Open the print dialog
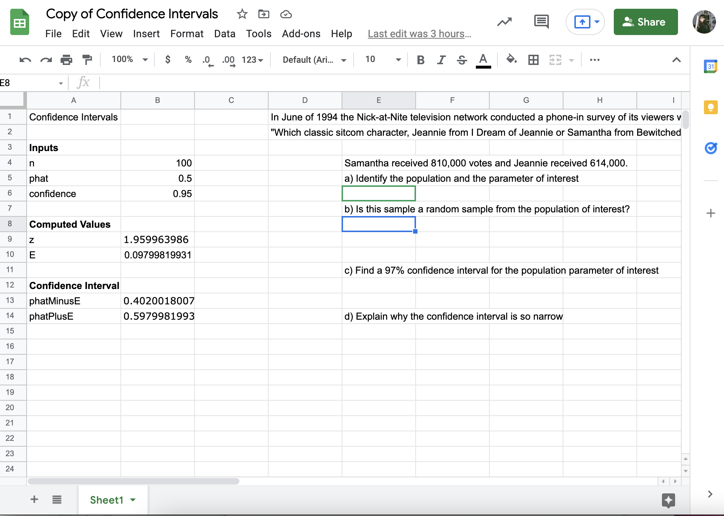The width and height of the screenshot is (724, 516). click(67, 59)
